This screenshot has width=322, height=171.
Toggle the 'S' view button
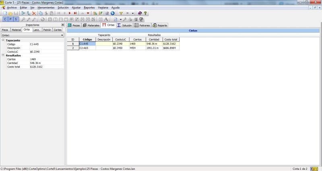pyautogui.click(x=16, y=19)
